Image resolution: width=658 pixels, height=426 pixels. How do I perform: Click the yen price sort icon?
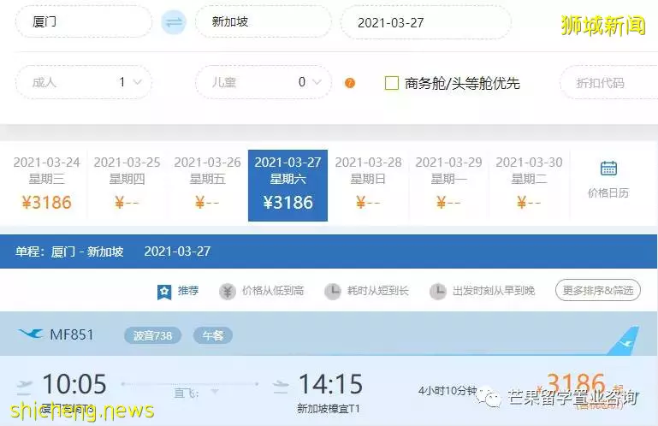(x=228, y=291)
